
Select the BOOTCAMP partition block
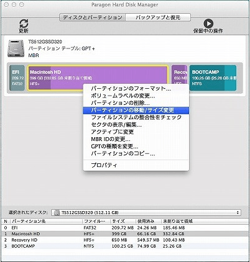tap(213, 78)
